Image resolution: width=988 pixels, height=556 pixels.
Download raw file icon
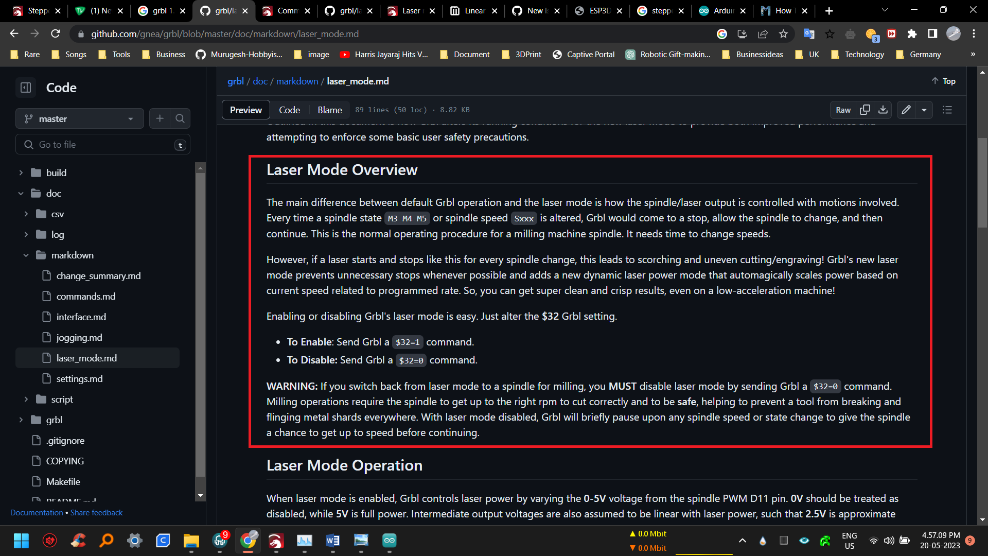883,110
